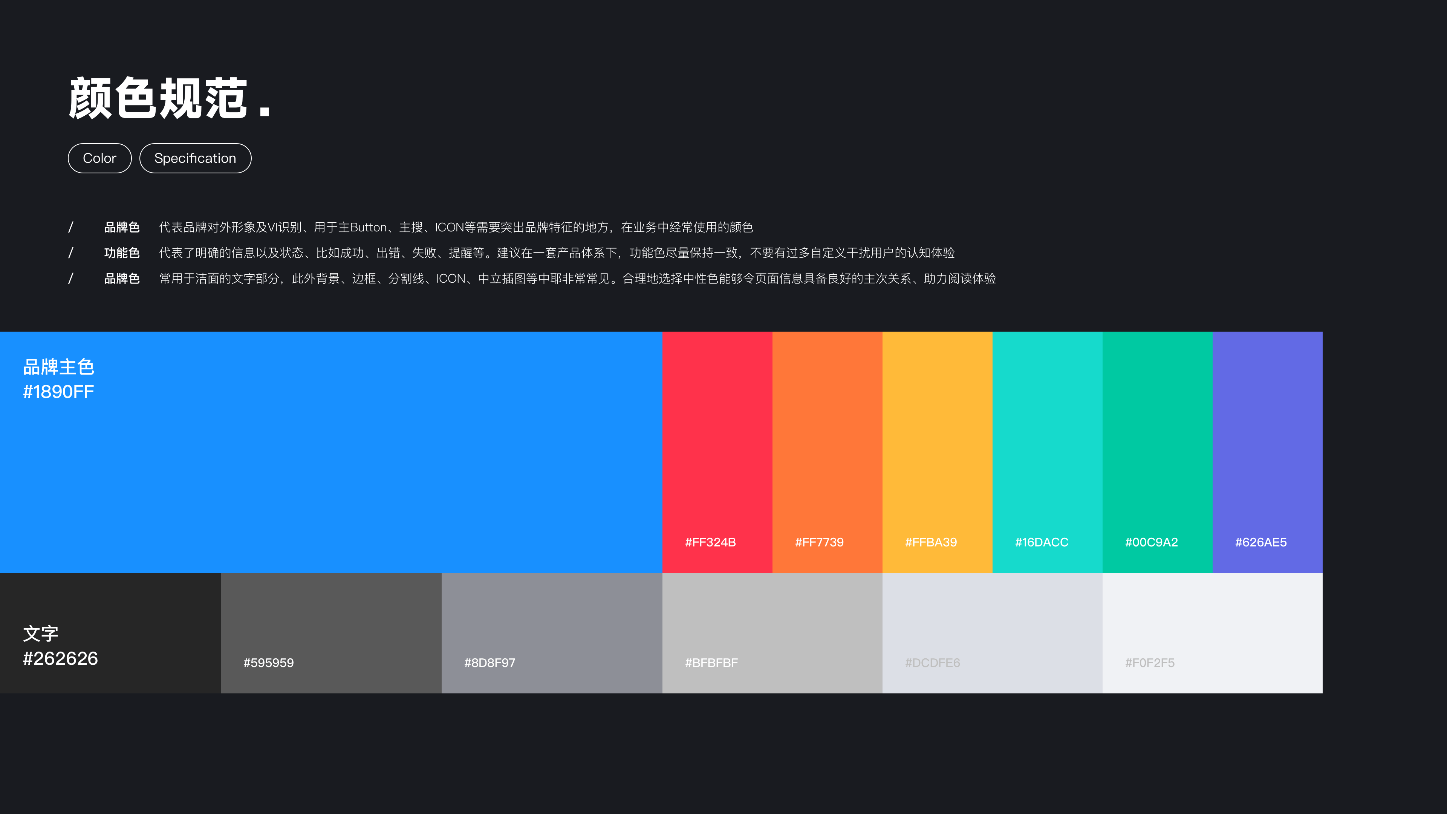Image resolution: width=1447 pixels, height=814 pixels.
Task: Click the description starting 代表了明确的信息
Action: (x=557, y=253)
